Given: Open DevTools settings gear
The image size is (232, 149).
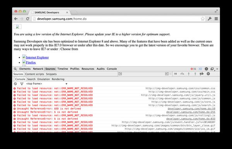Looking at the screenshot, I should point(206,69).
